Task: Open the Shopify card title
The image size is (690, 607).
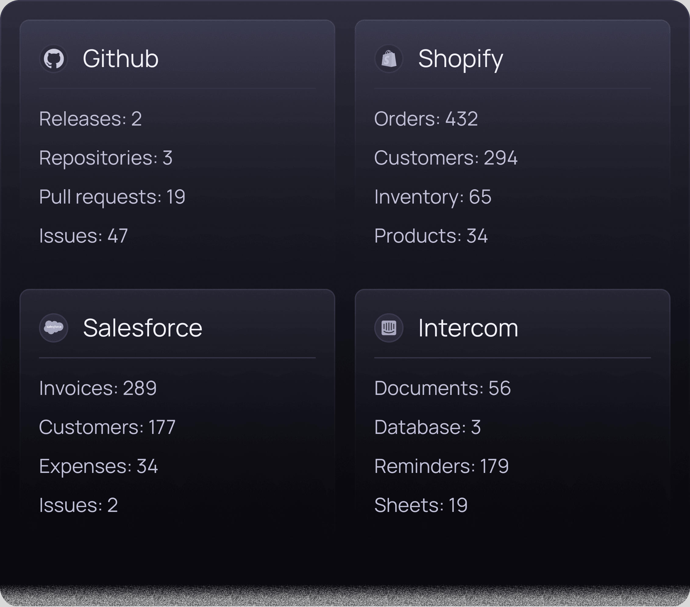Action: pyautogui.click(x=461, y=59)
